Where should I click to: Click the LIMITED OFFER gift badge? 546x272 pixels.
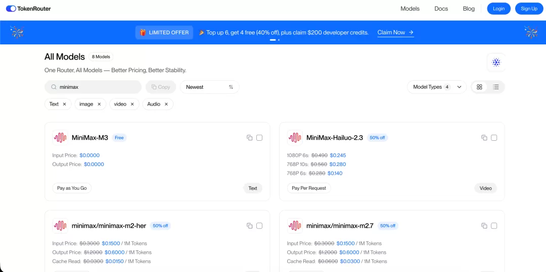164,32
